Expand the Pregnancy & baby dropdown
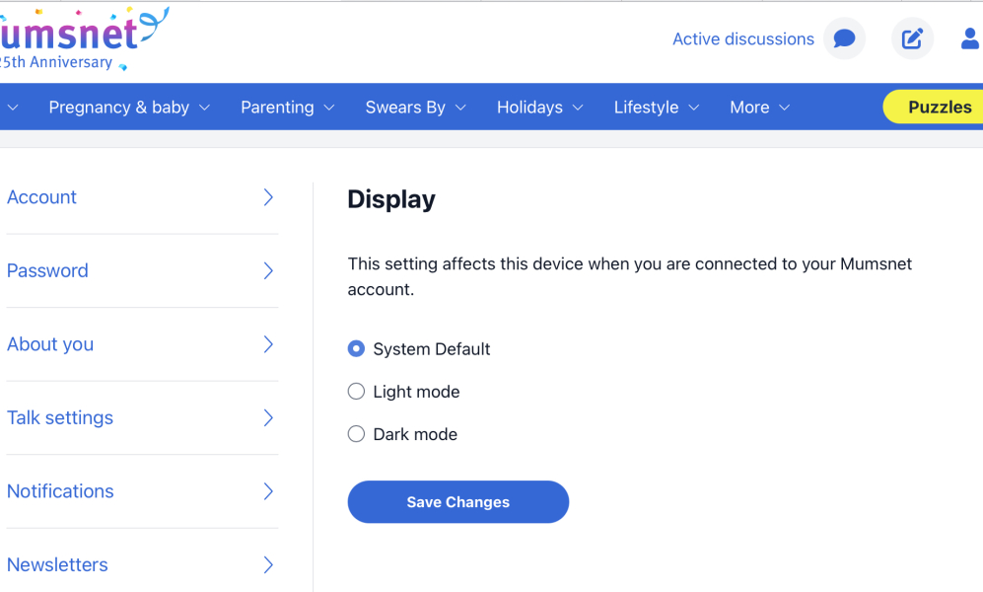 coord(129,108)
